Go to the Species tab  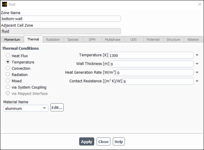tap(73, 40)
